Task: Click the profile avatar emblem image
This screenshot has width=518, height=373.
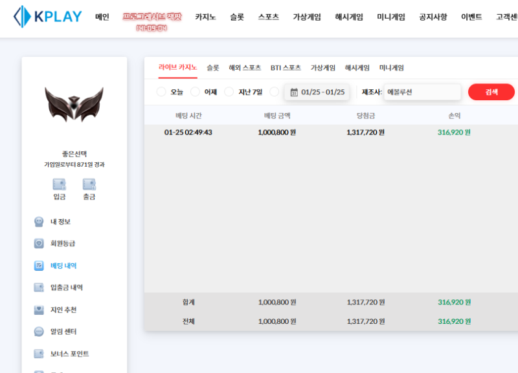Action: (74, 105)
